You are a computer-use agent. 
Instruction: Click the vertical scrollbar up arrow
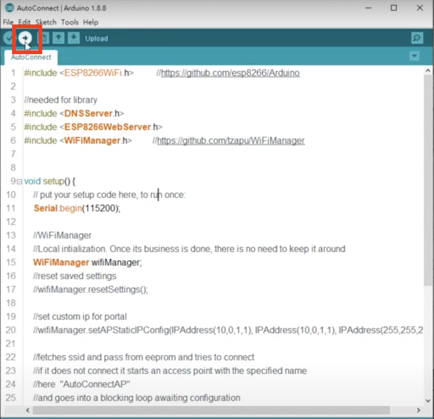[x=428, y=71]
